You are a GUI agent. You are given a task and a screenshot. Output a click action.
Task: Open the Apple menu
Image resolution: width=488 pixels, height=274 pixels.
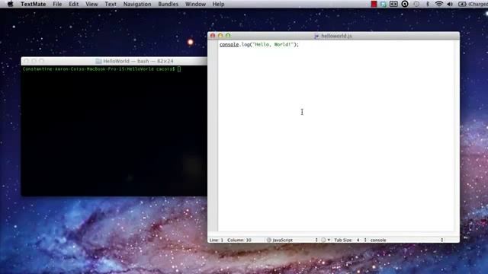(x=10, y=4)
